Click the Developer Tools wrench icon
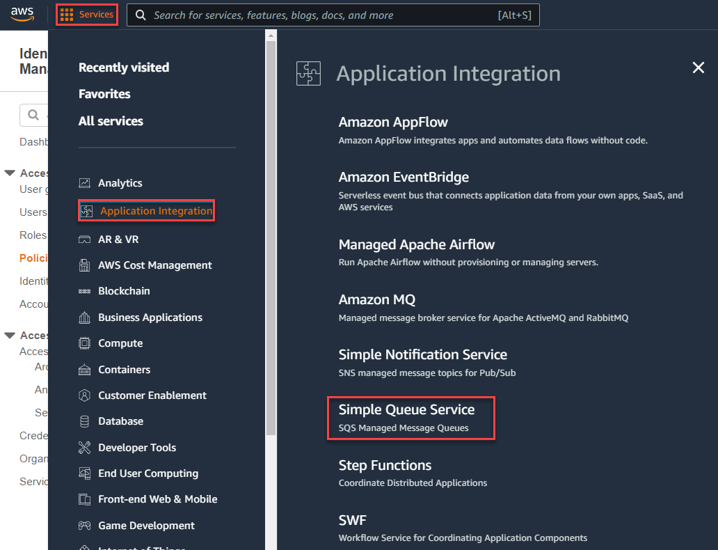The image size is (718, 550). [85, 448]
